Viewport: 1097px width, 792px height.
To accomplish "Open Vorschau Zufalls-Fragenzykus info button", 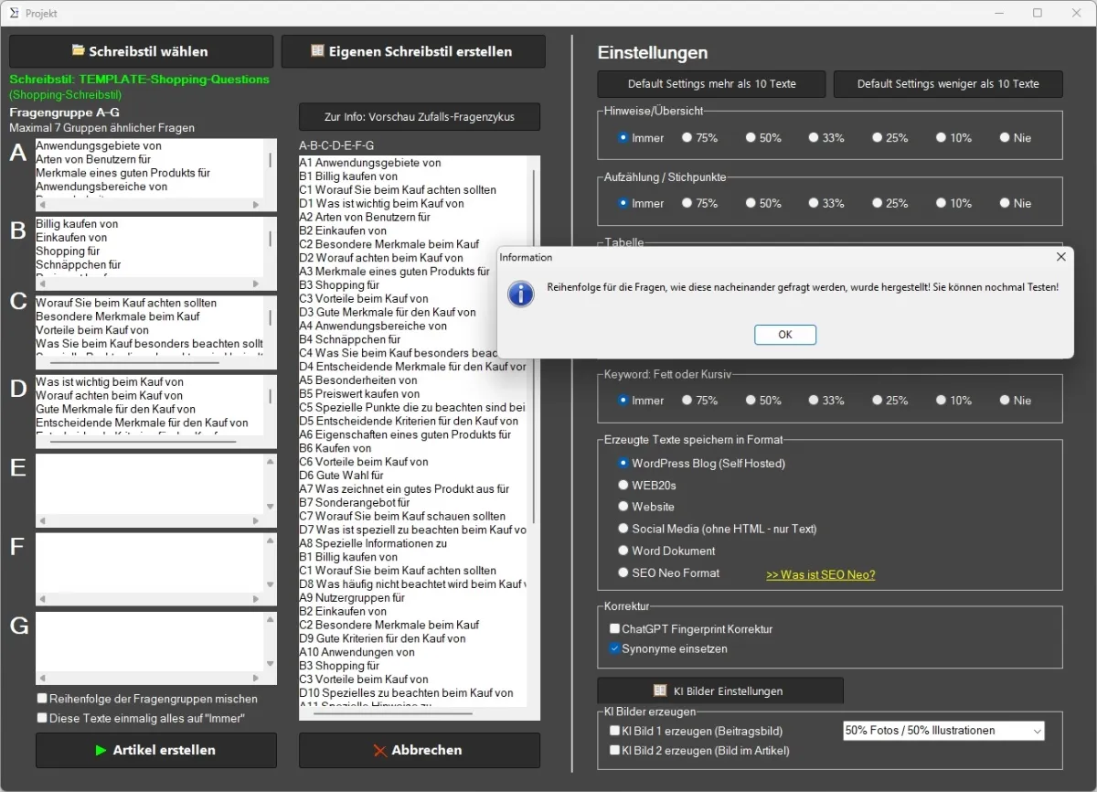I will [420, 117].
